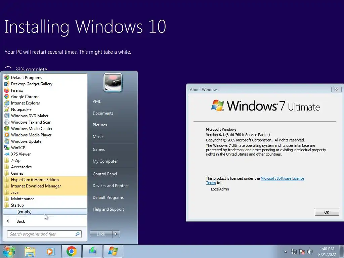This screenshot has width=344, height=258.
Task: Open Internet Download Manager taskbar icon
Action: pos(92,251)
